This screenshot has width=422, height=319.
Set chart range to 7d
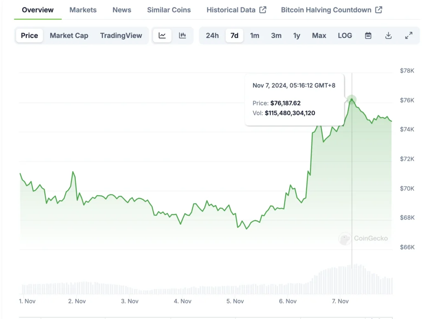(x=234, y=35)
